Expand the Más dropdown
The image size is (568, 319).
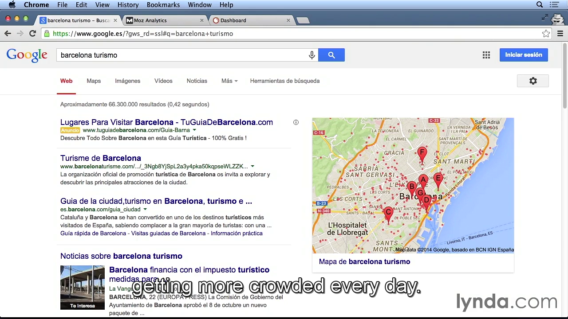(229, 81)
